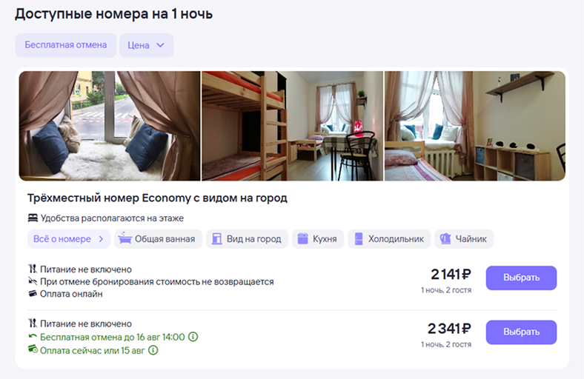
Task: Click info icon beside Бесплатная отмена до 16 авг
Action: click(x=193, y=337)
